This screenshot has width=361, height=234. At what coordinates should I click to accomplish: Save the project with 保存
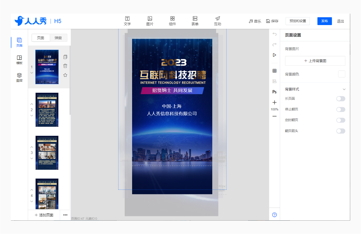tap(272, 21)
